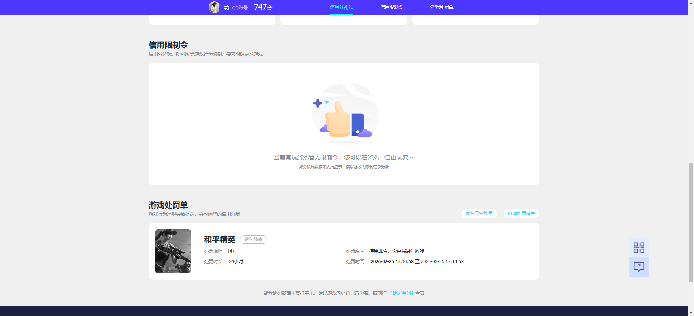The width and height of the screenshot is (694, 316).
Task: Click the punishment reason 使用非官方客户端进行游戏
Action: tap(397, 251)
